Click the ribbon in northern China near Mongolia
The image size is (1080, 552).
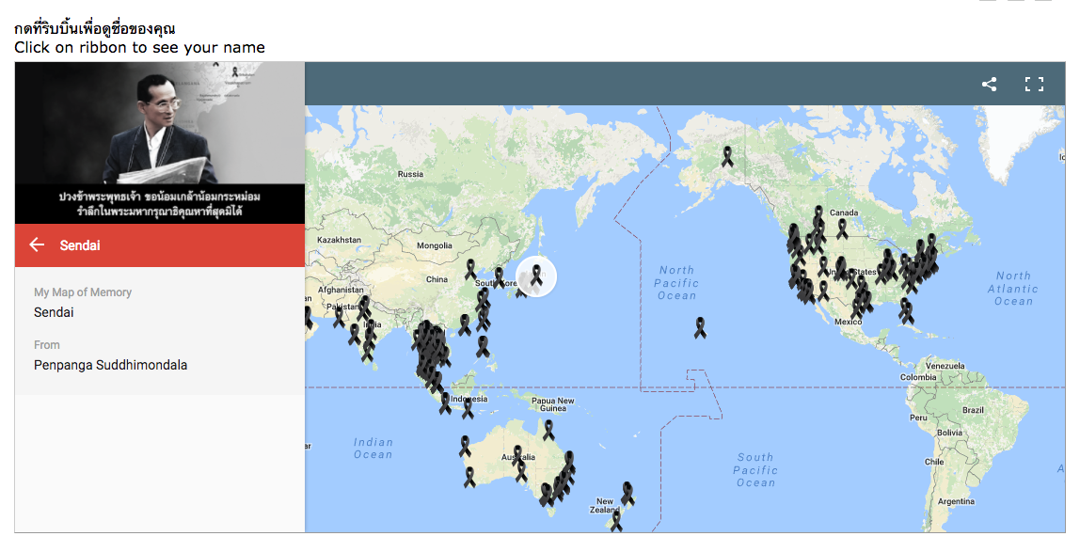coord(470,270)
